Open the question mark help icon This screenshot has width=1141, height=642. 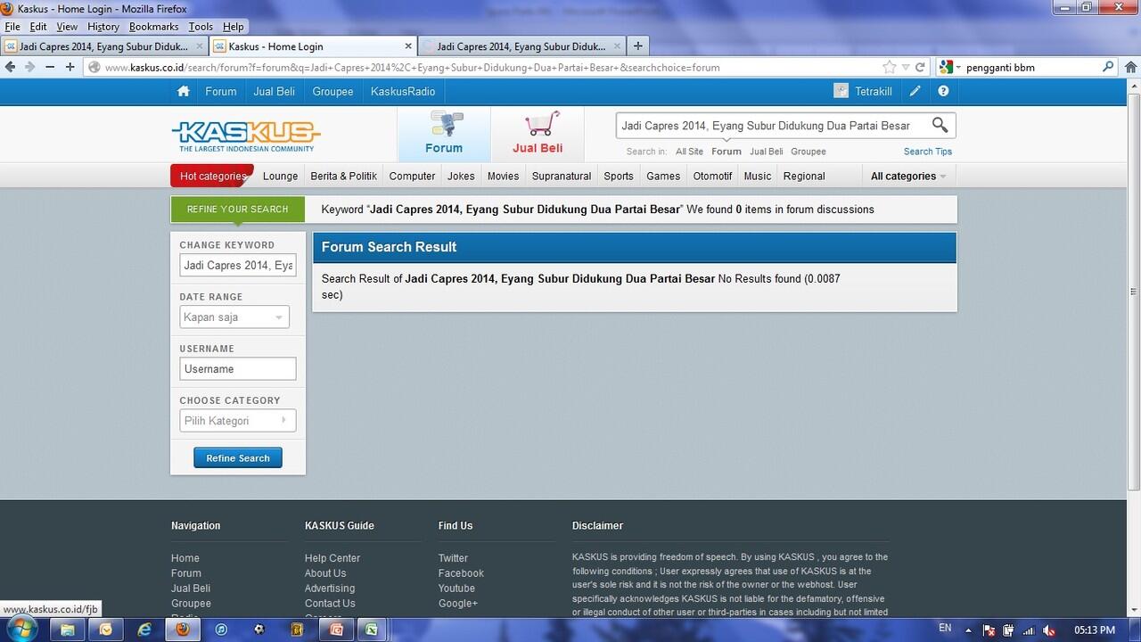coord(943,91)
